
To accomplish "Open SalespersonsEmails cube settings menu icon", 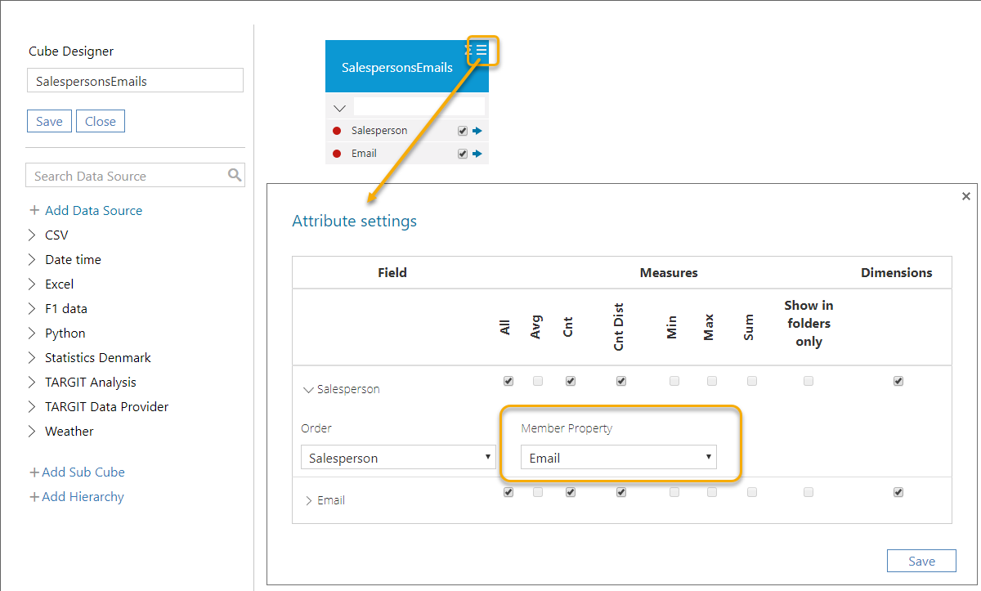I will pos(482,51).
